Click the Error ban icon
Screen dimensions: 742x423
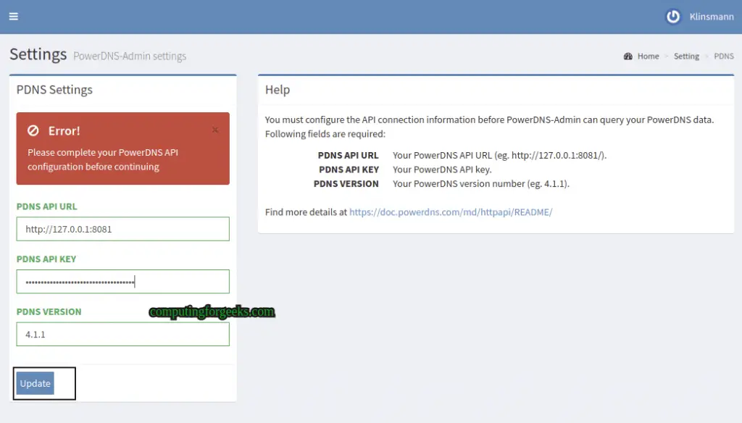click(x=33, y=130)
